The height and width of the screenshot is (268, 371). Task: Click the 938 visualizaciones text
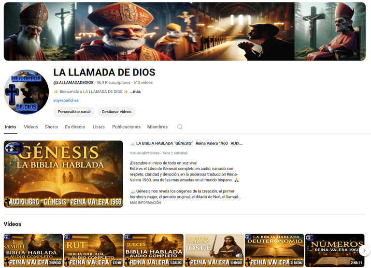coord(144,153)
